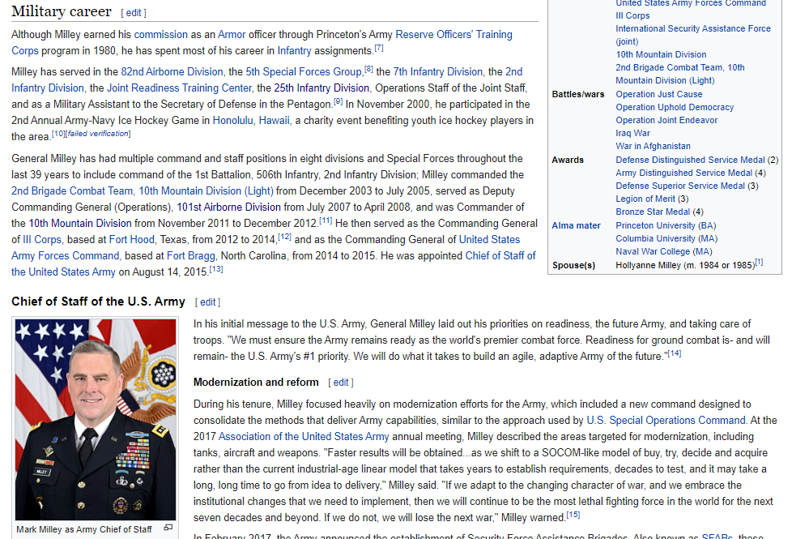Edit the Modernization and reform section
This screenshot has height=539, width=792.
click(x=340, y=383)
